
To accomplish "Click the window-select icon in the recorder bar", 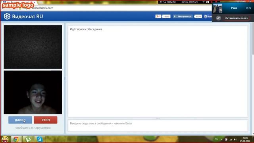I will point(161,2).
